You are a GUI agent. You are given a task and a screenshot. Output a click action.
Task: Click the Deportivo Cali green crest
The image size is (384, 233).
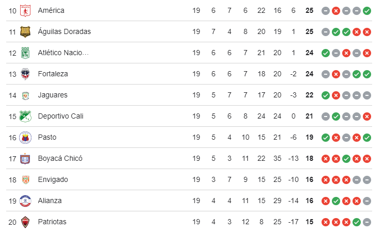pos(25,116)
